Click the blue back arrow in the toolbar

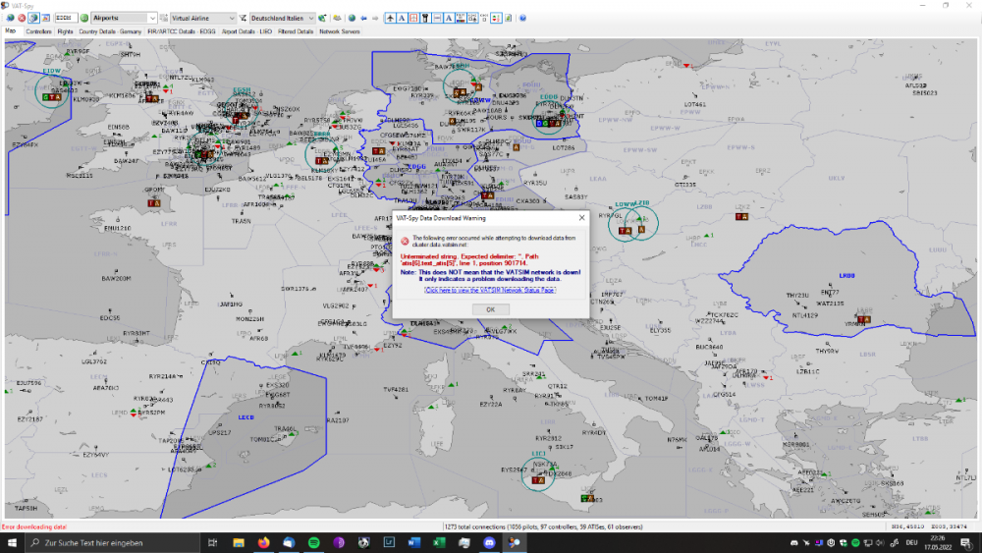[x=362, y=18]
